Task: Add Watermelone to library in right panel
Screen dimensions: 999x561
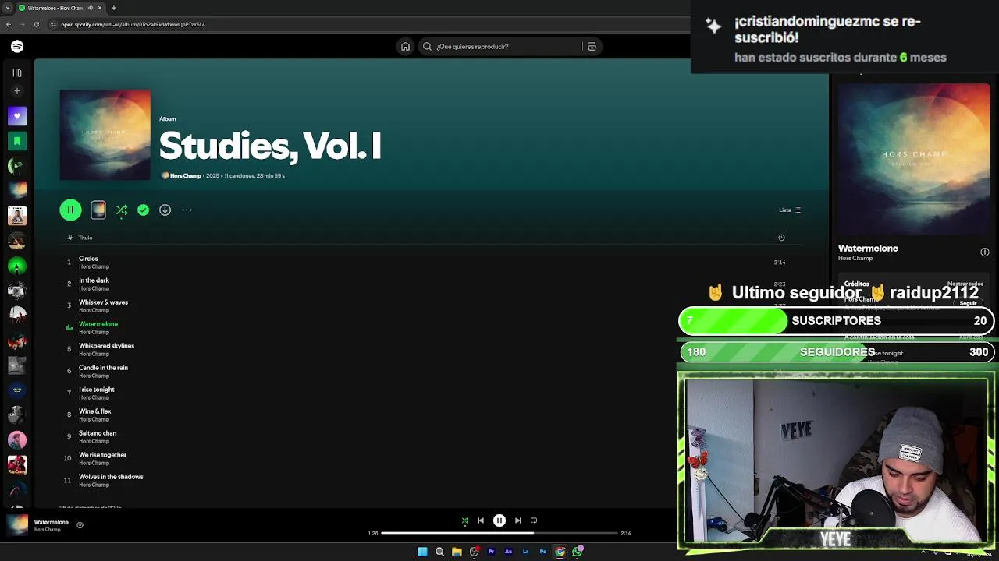Action: click(x=984, y=252)
